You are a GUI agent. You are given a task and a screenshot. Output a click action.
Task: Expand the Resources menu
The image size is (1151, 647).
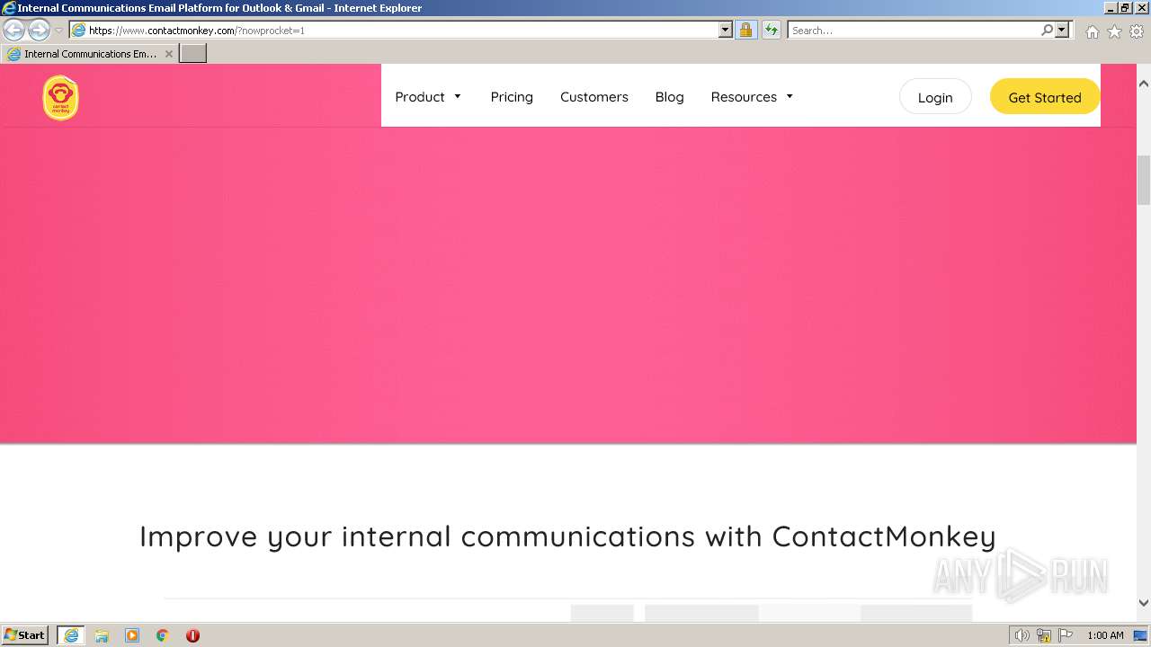(753, 97)
